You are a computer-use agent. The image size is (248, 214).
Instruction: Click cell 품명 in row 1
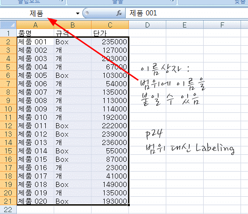click(35, 33)
